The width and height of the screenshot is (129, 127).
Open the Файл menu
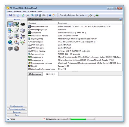tap(10, 11)
